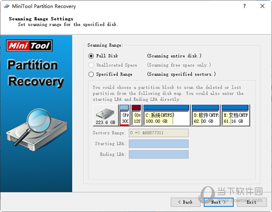The image size is (272, 212).
Task: Click the 'Scanning Range Settings' heading
Action: pos(41,19)
